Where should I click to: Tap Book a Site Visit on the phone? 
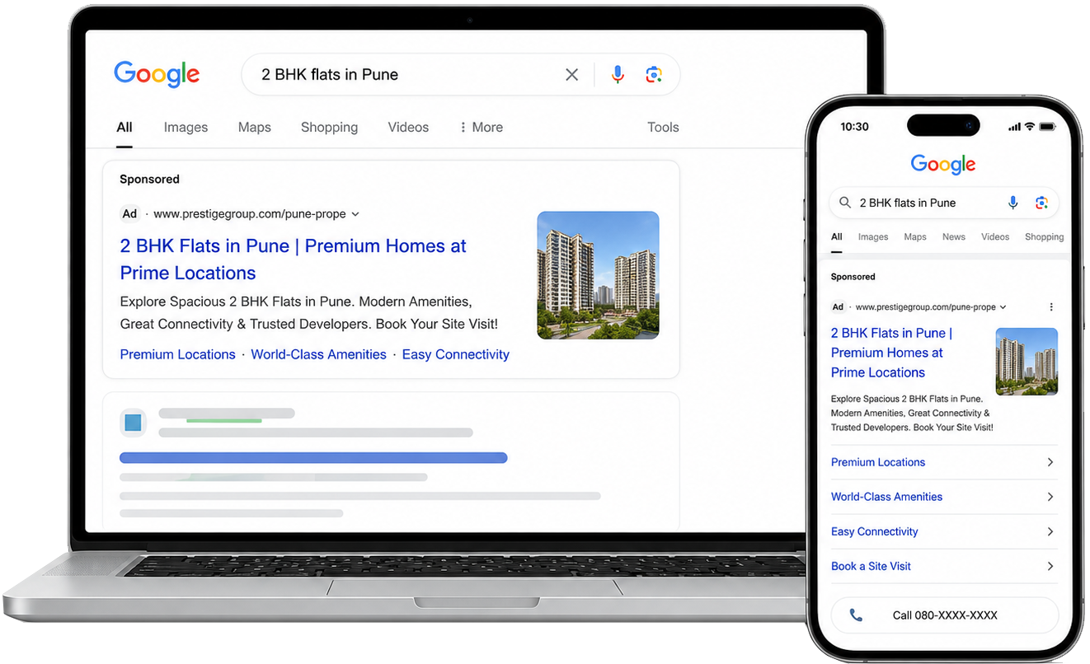[x=871, y=566]
